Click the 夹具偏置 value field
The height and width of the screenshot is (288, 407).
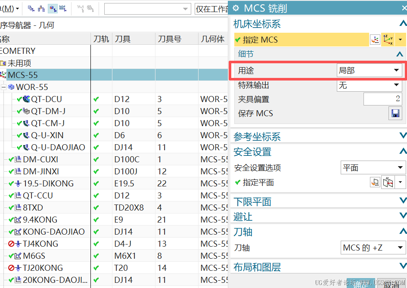[x=382, y=99]
